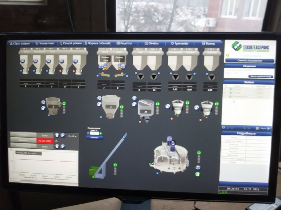This screenshot has width=281, height=210.
Task: Toggle the checkbox above the second aggregate bin
Action: tap(45, 49)
